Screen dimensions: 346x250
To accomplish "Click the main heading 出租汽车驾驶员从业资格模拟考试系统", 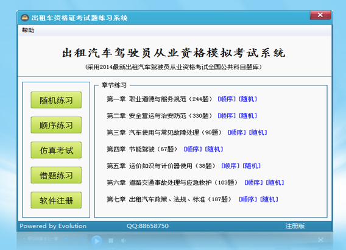I will tap(174, 53).
